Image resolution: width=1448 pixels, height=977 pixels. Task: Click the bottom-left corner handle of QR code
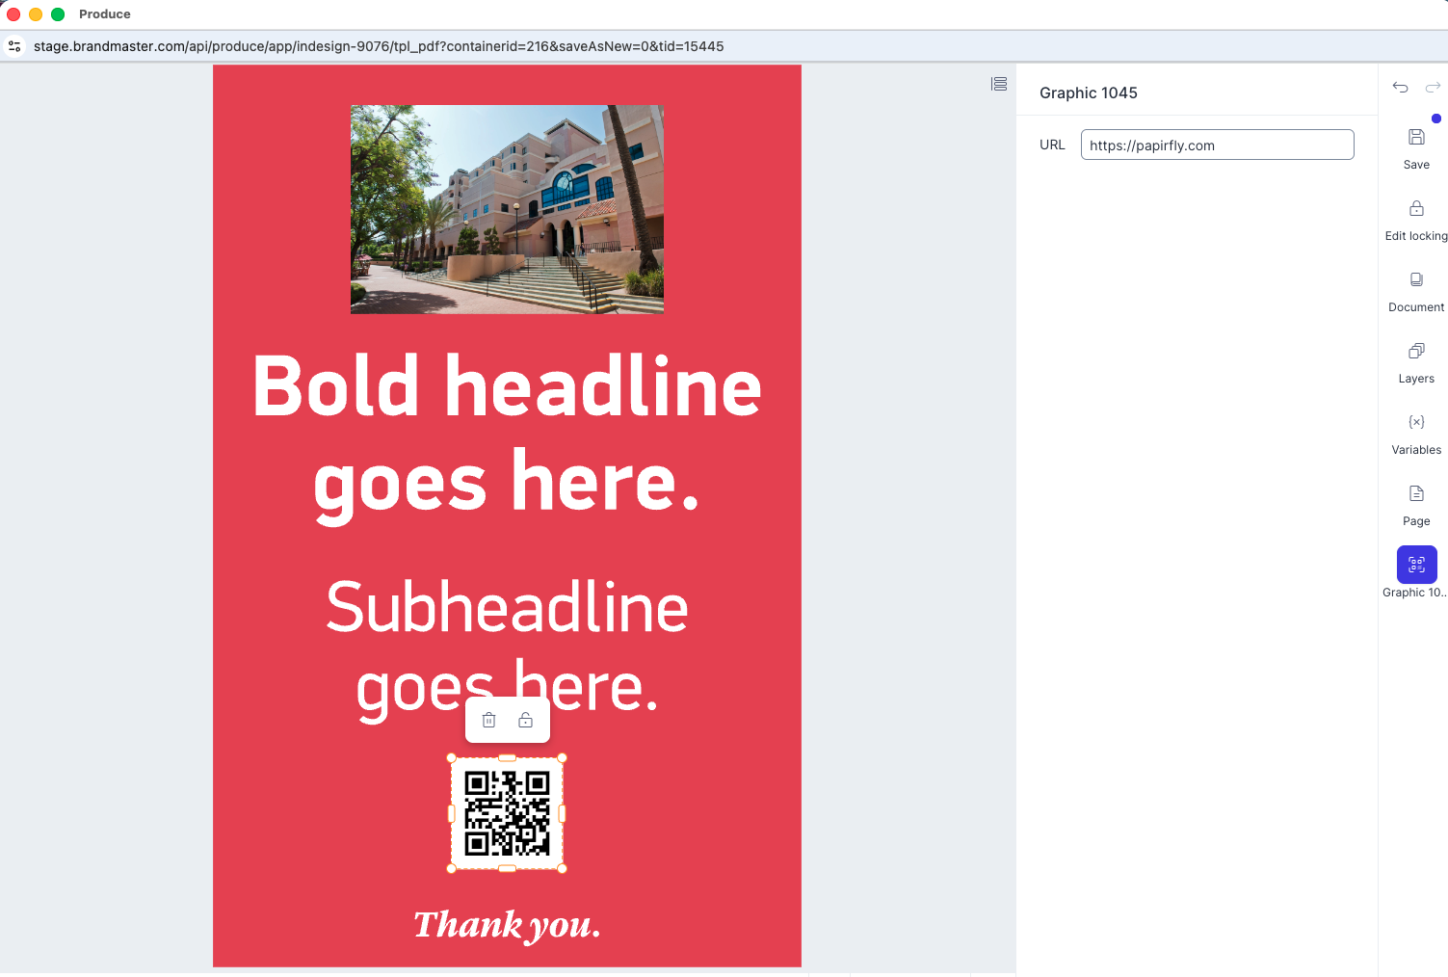tap(452, 869)
